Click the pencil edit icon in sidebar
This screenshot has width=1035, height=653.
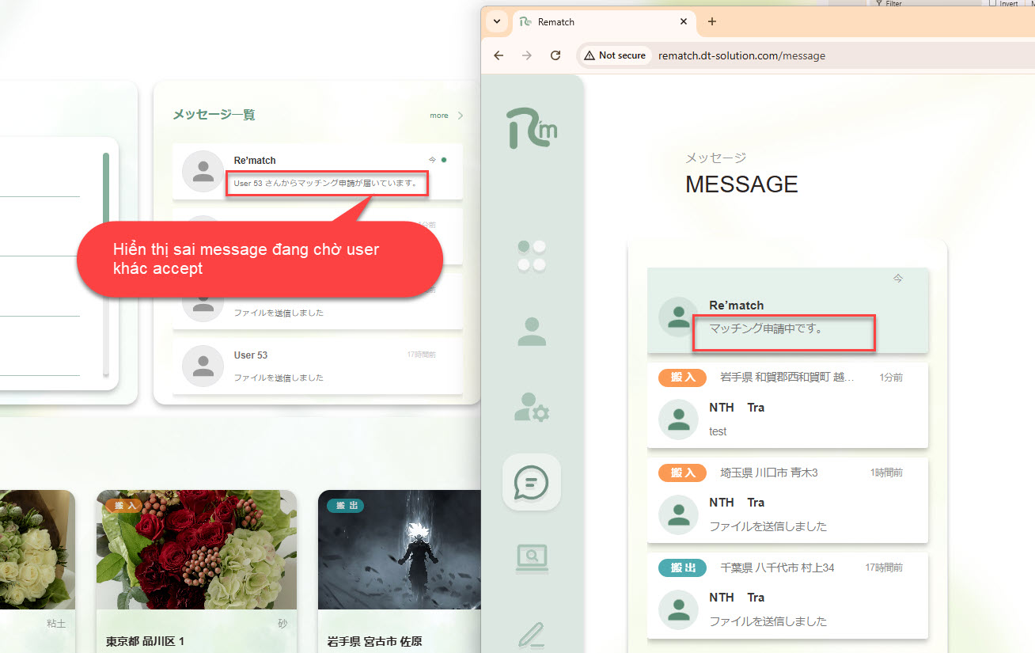pos(532,635)
